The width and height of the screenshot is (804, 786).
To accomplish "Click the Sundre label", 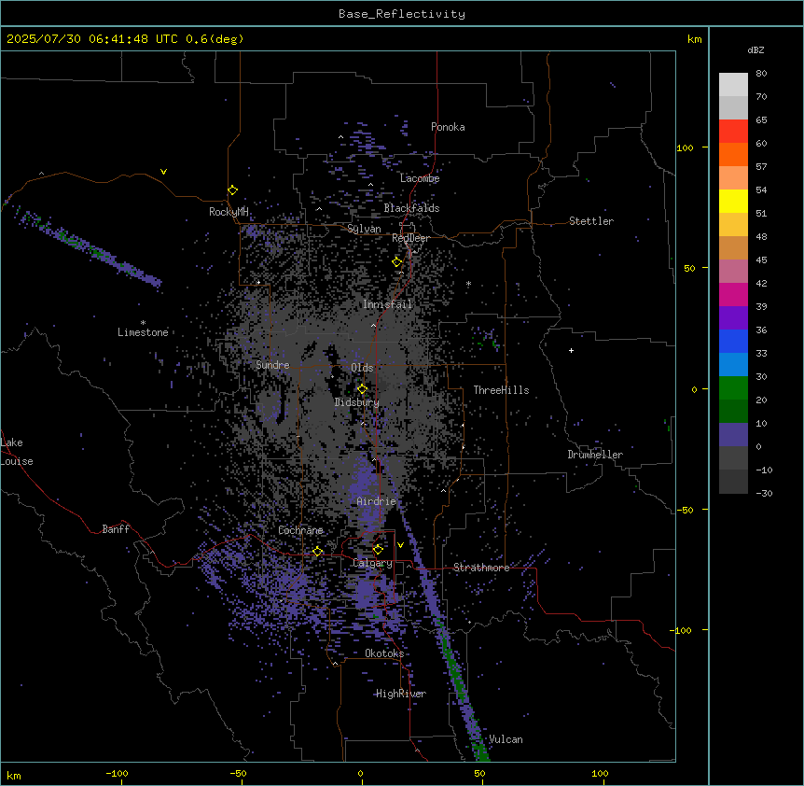I will pos(272,365).
